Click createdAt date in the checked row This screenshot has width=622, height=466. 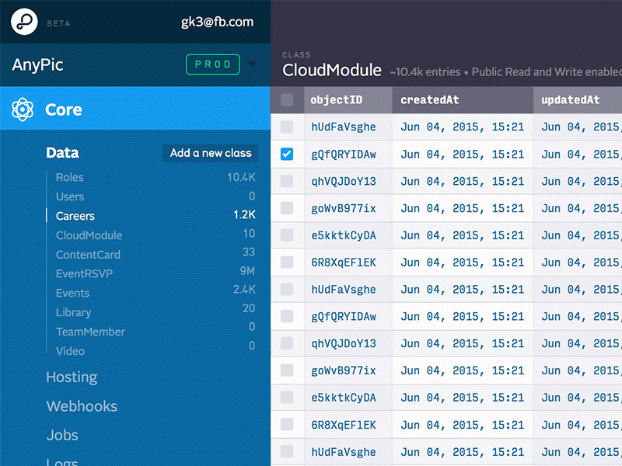[x=462, y=154]
